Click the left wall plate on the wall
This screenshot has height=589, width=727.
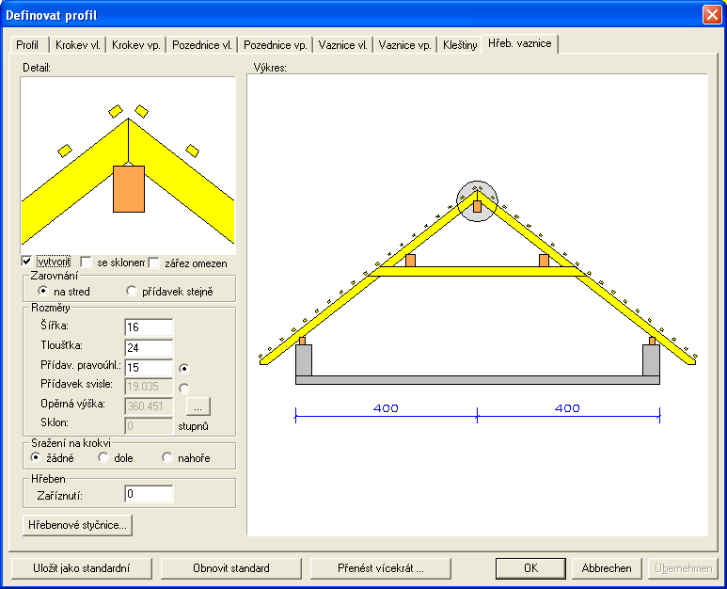coord(302,341)
